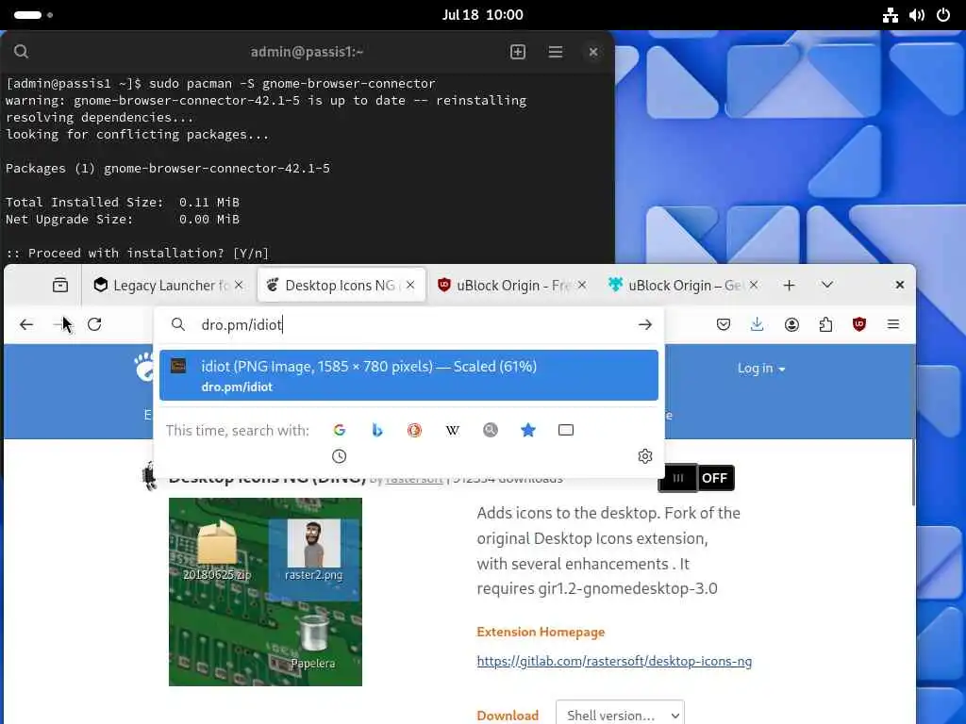The image size is (966, 724).
Task: Search this time with DuckDuckGo
Action: click(415, 430)
